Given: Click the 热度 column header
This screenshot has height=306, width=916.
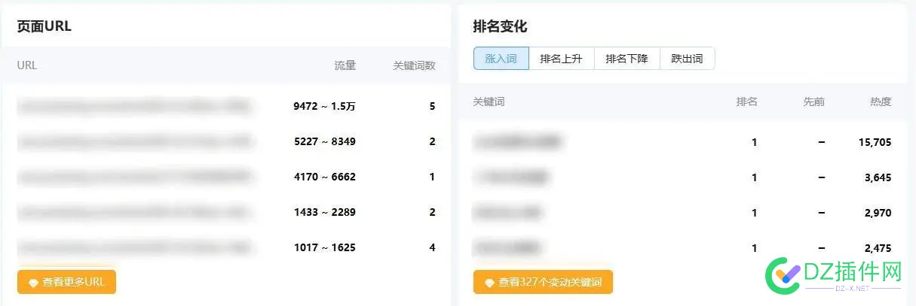Looking at the screenshot, I should (x=881, y=101).
